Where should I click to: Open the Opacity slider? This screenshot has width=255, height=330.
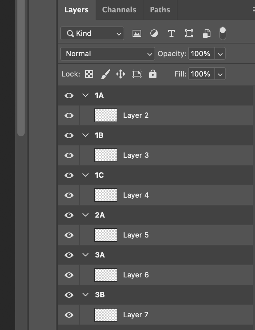(x=220, y=54)
